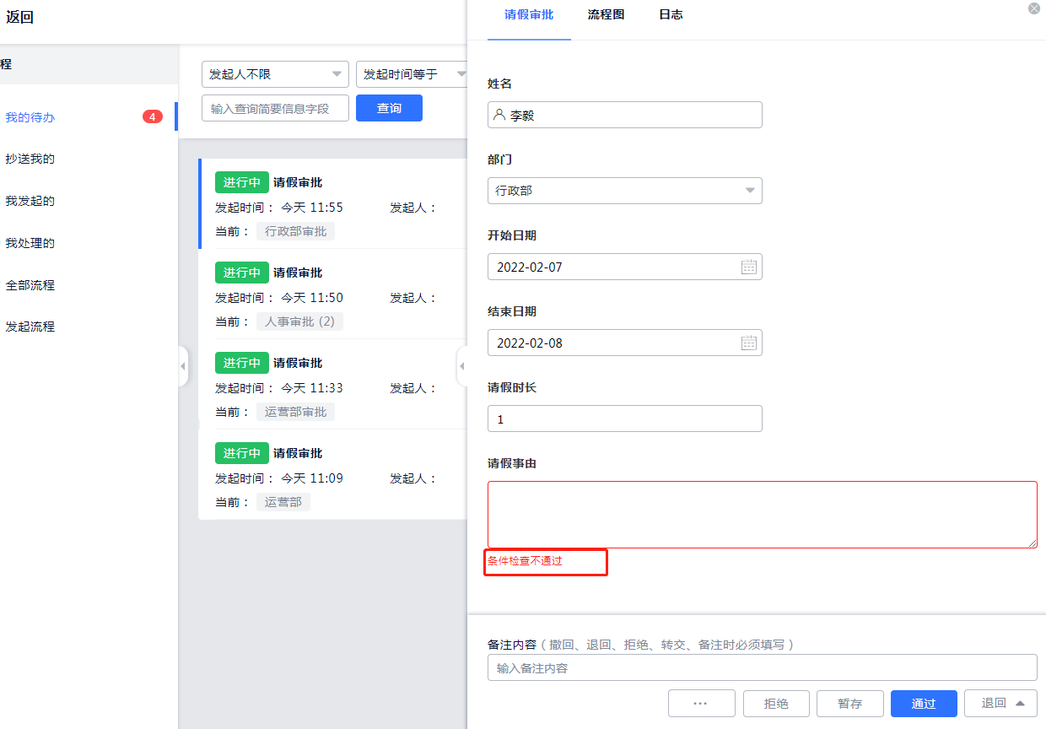The height and width of the screenshot is (729, 1046).
Task: Open the 部门 dropdown showing 行政部
Action: 624,191
